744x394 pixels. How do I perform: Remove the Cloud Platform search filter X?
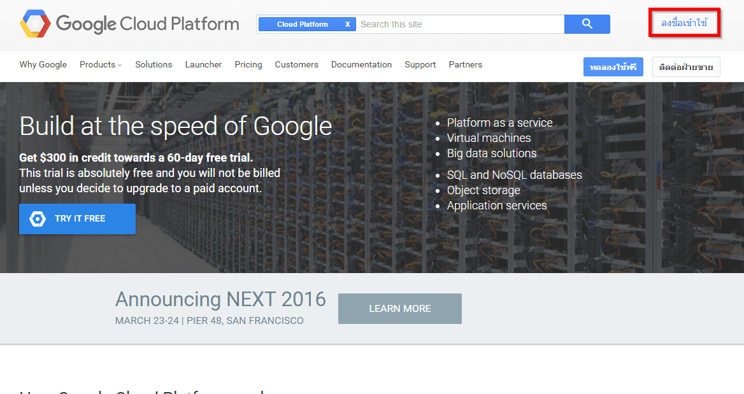tap(347, 24)
